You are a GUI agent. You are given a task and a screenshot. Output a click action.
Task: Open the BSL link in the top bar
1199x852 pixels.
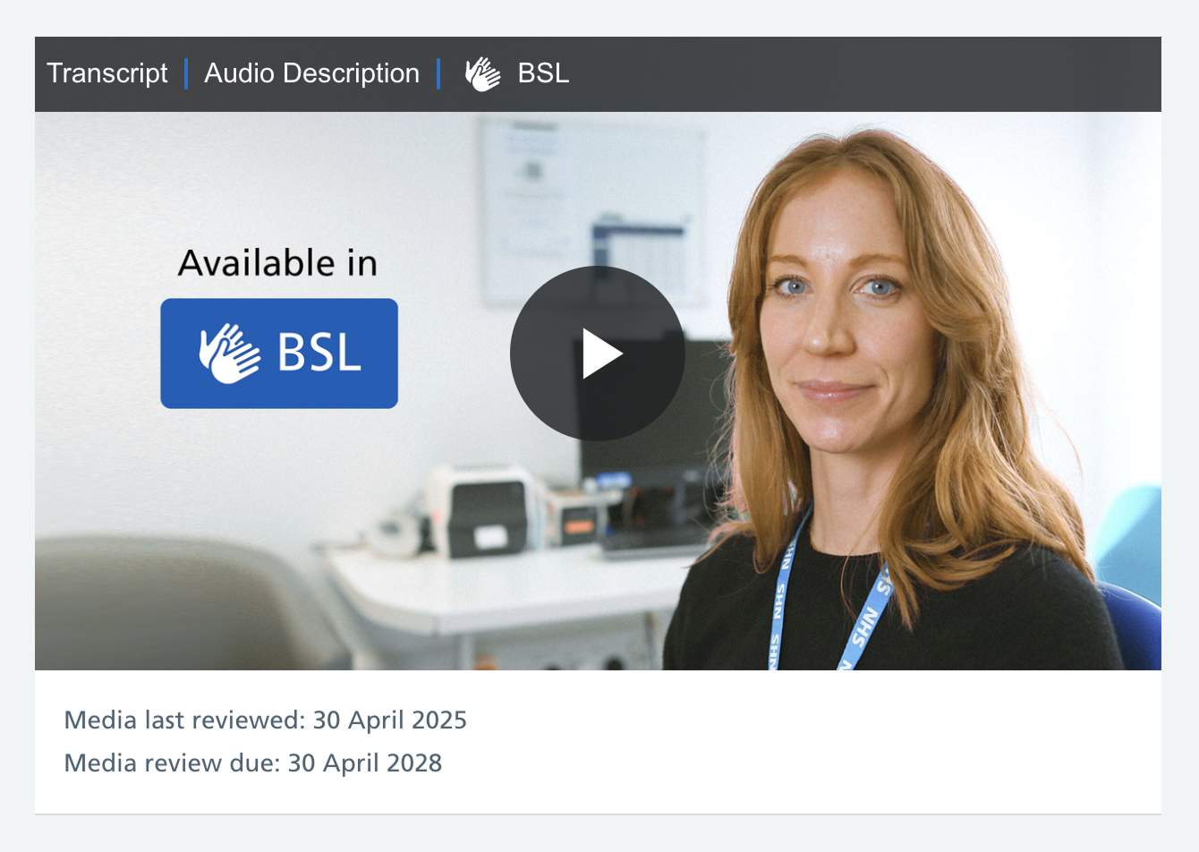tap(543, 73)
